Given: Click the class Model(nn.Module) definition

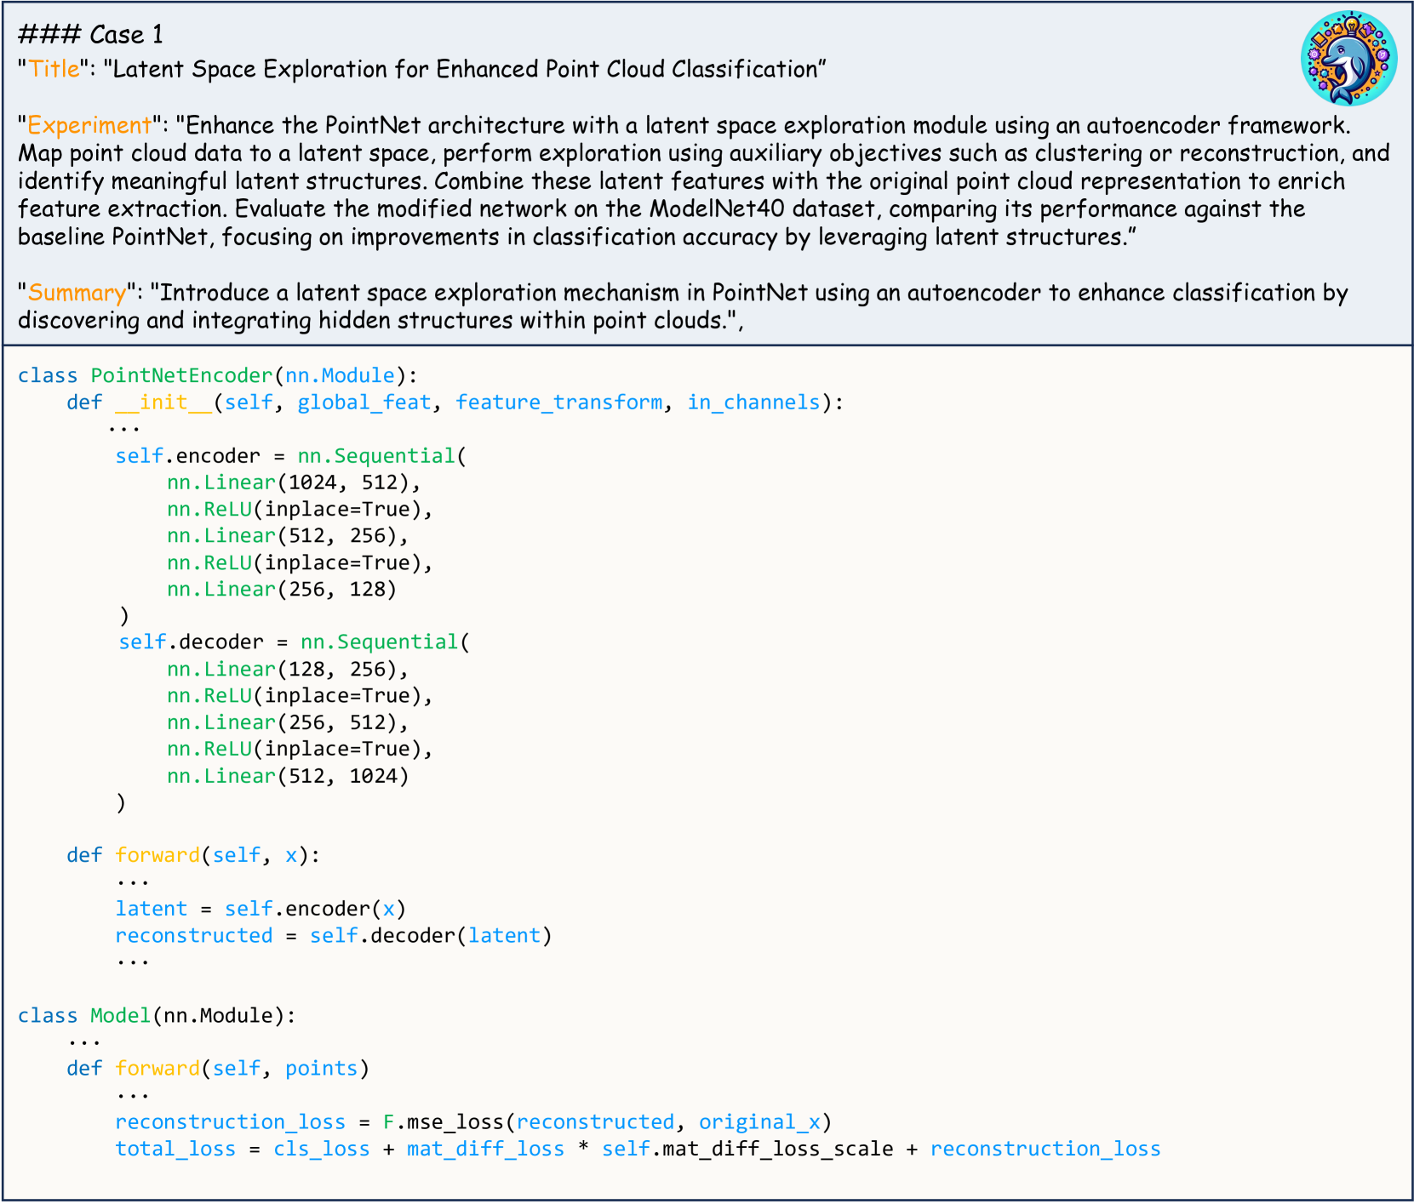Looking at the screenshot, I should [x=157, y=1015].
